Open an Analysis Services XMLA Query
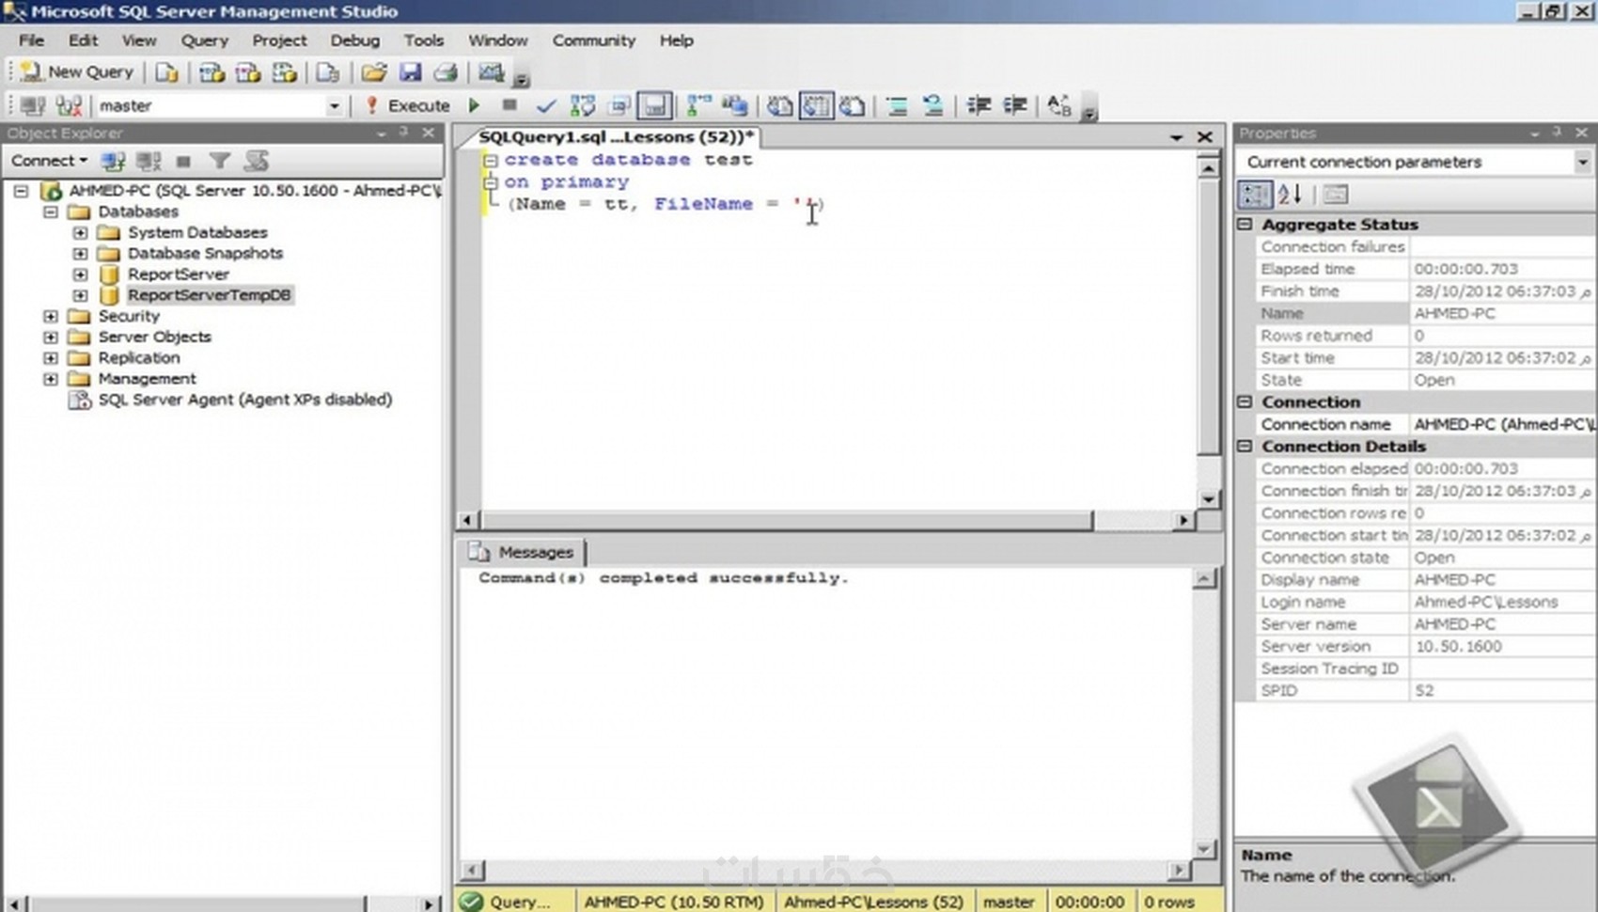 285,72
